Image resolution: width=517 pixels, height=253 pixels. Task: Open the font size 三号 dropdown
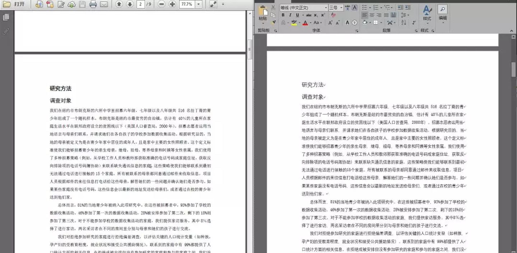(341, 8)
